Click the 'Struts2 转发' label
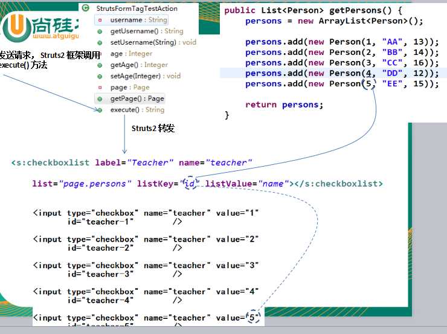The width and height of the screenshot is (447, 334). pos(153,128)
